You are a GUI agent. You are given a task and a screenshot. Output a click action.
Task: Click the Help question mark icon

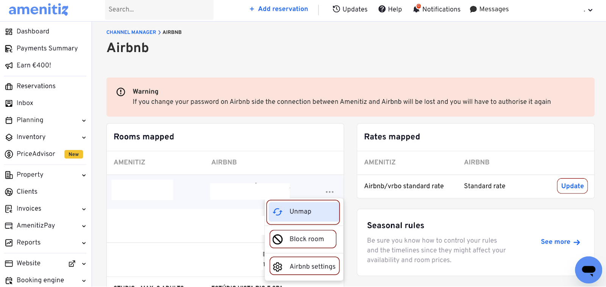coord(382,9)
